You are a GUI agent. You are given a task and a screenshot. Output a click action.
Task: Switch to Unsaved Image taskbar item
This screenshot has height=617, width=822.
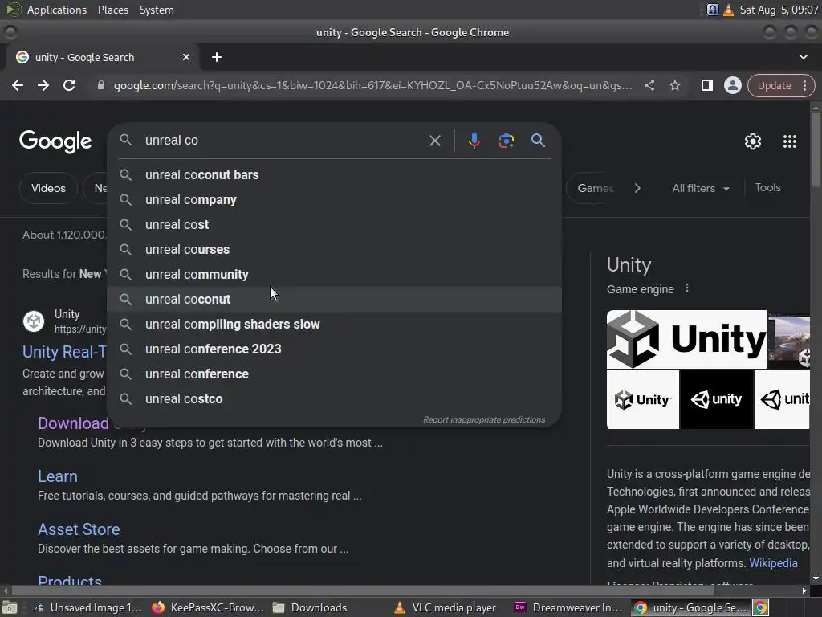87,607
